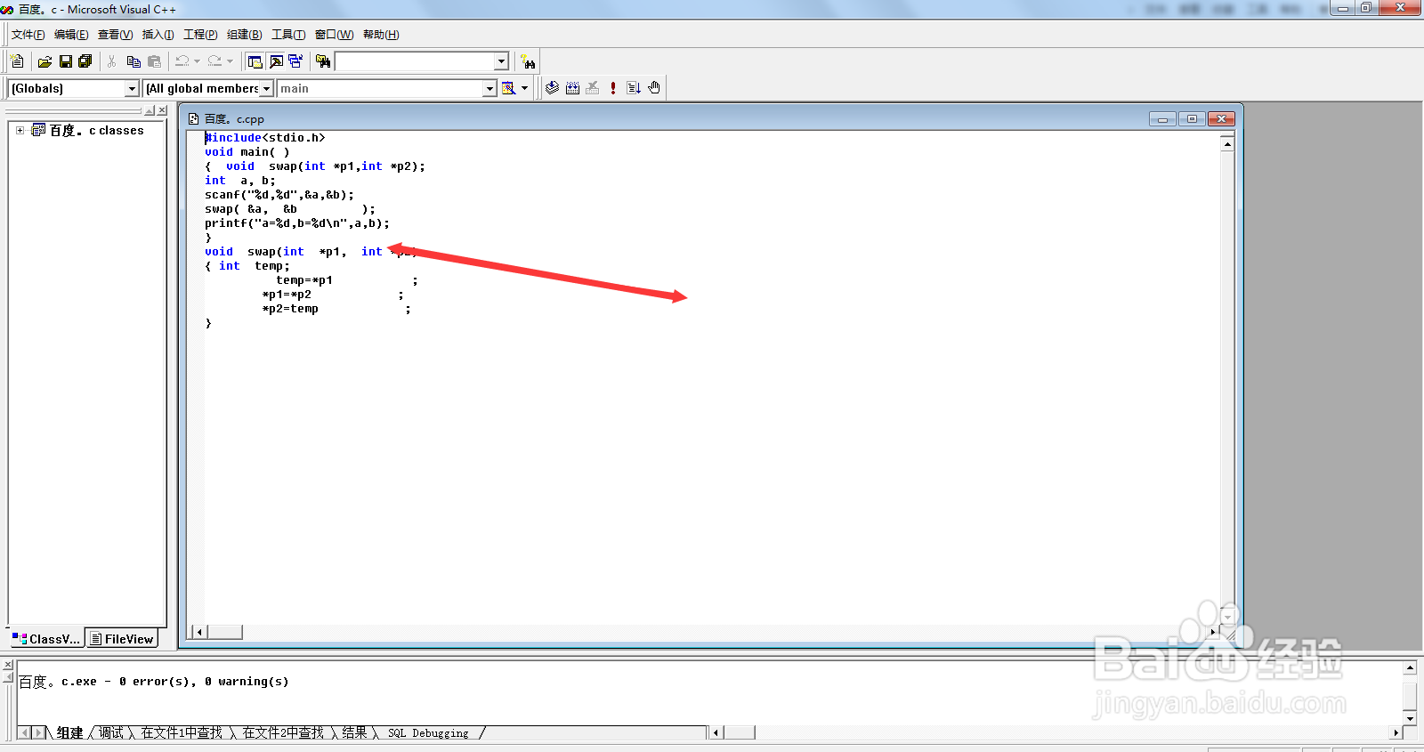The image size is (1424, 752).
Task: Switch to the FileView tab
Action: (x=122, y=638)
